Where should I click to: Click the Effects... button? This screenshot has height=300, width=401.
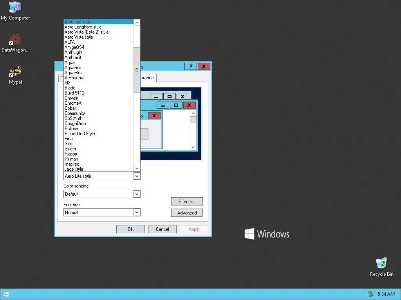(x=187, y=202)
